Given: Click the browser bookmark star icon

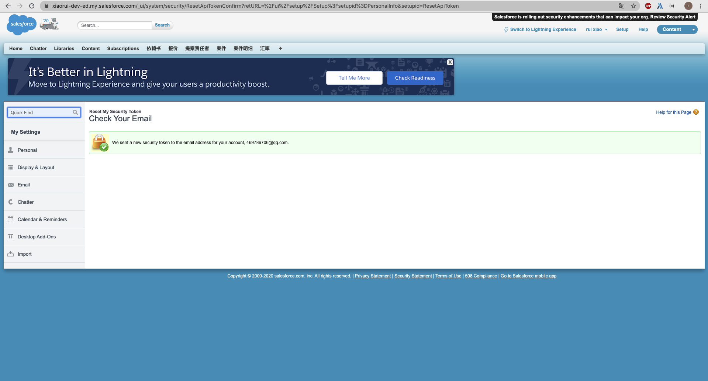Looking at the screenshot, I should click(x=634, y=6).
